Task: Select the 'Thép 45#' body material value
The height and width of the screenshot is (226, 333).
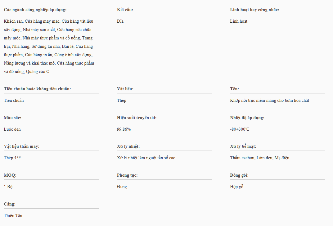Action: [12, 158]
